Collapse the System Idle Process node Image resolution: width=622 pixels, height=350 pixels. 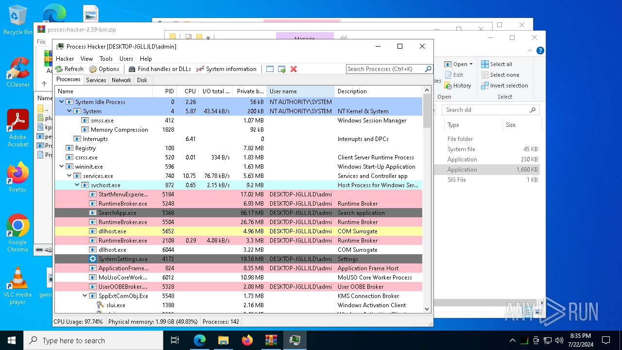click(61, 102)
